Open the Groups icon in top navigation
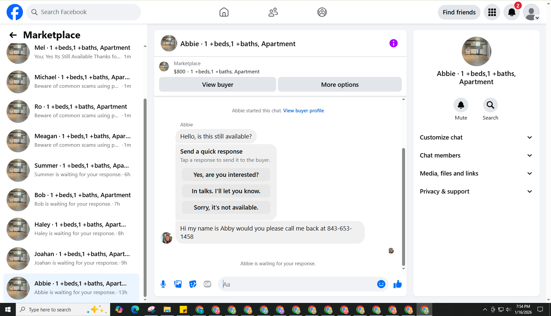This screenshot has width=551, height=316. tap(322, 12)
